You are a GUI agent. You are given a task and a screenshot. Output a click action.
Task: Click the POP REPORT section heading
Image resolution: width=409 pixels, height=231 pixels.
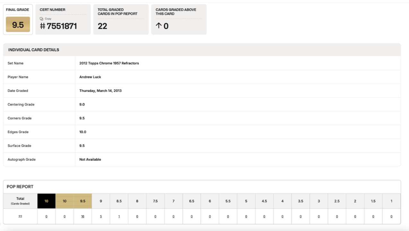(x=20, y=187)
